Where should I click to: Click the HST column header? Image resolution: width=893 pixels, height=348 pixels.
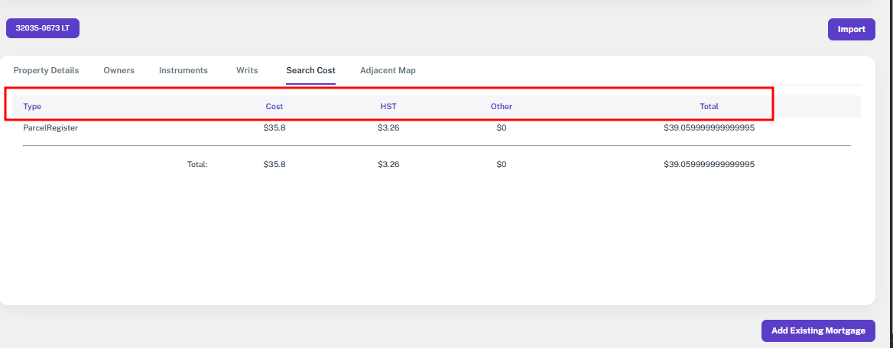[x=388, y=106]
